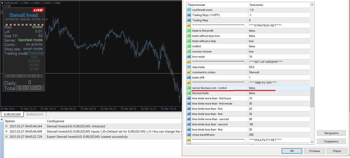Click the integer icon beside 'Trailing Stop (-1=OFF)'
Viewport: 350px width, 158px height.
[189, 15]
